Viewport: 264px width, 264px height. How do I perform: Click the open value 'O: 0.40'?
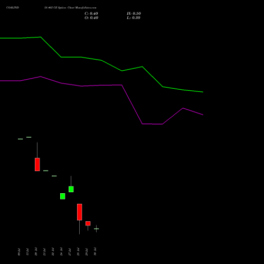coord(91,18)
